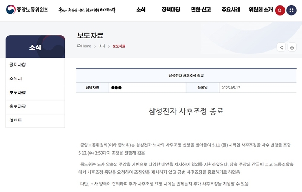Open the 민원·신고 top menu
Viewport: 302px width, 192px height.
(x=201, y=10)
